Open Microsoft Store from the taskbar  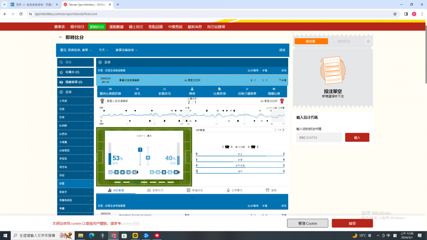(124, 235)
